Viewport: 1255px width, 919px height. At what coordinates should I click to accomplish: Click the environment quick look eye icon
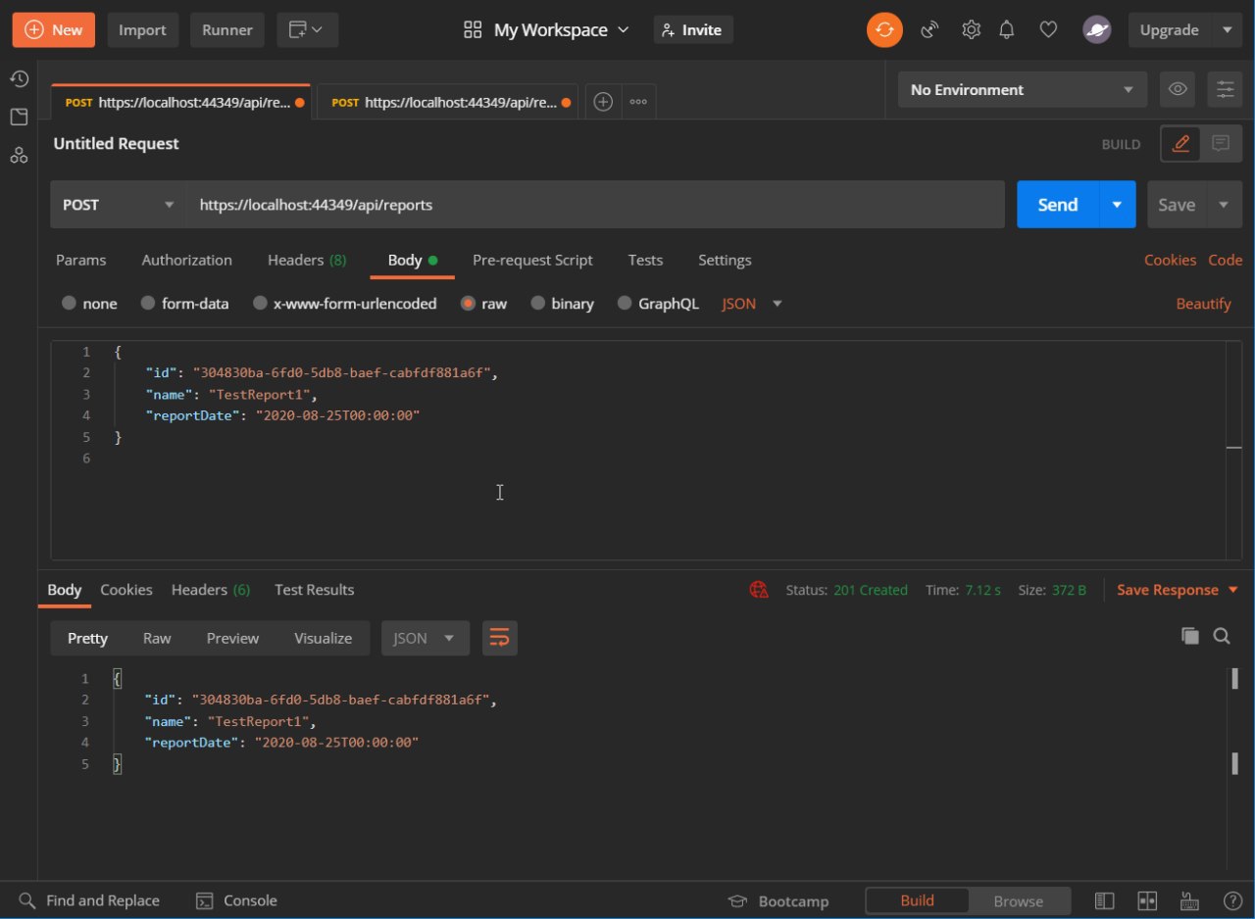(1178, 89)
